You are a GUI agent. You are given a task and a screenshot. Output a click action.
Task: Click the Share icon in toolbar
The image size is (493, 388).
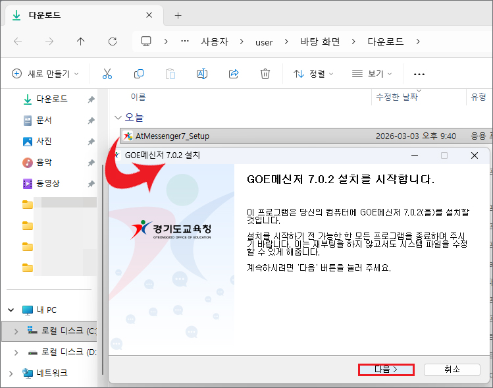pyautogui.click(x=234, y=74)
